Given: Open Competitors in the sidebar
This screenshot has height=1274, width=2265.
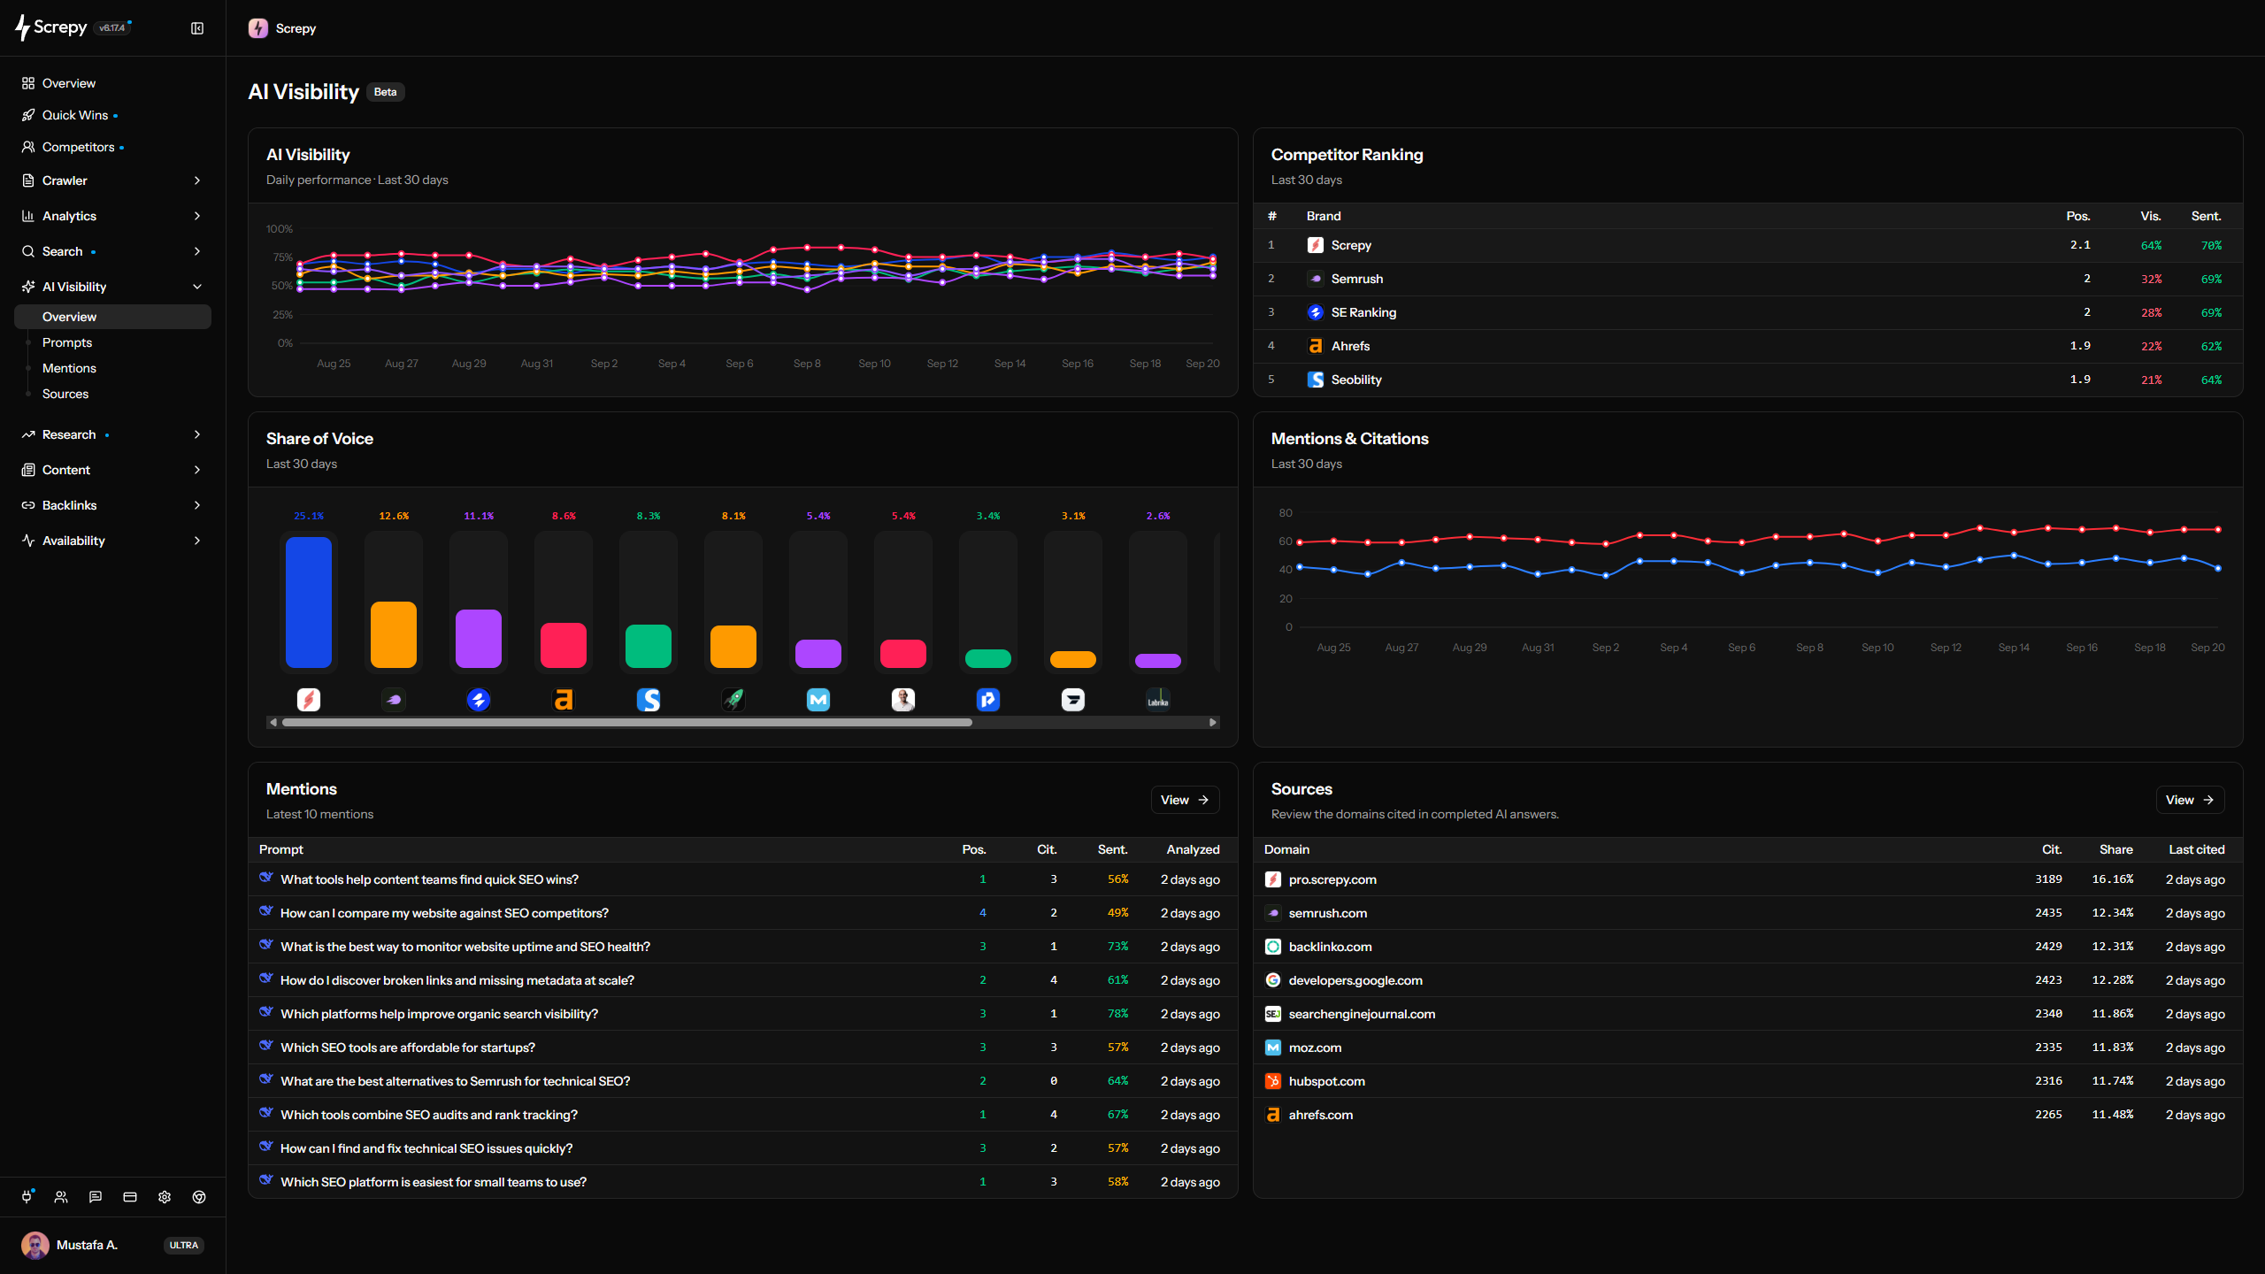Looking at the screenshot, I should pyautogui.click(x=112, y=147).
